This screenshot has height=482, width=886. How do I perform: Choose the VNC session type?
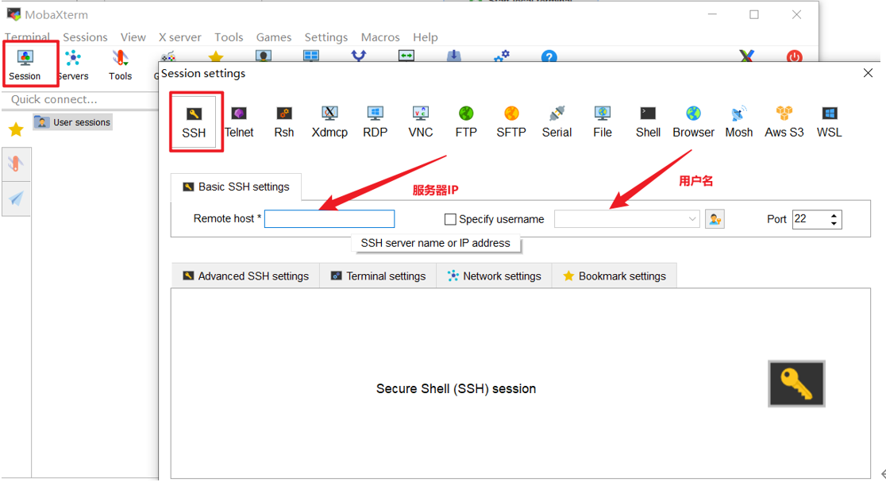[x=421, y=121]
